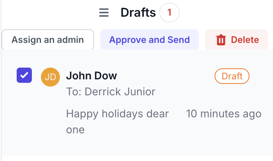273x161 pixels.
Task: Click the red trash can icon
Action: 221,40
